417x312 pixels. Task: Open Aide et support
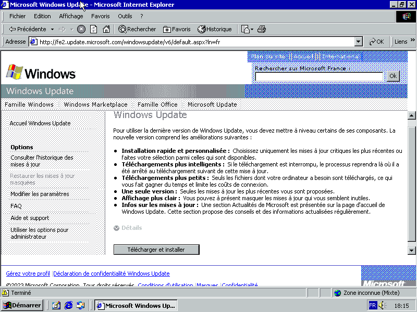(30, 218)
